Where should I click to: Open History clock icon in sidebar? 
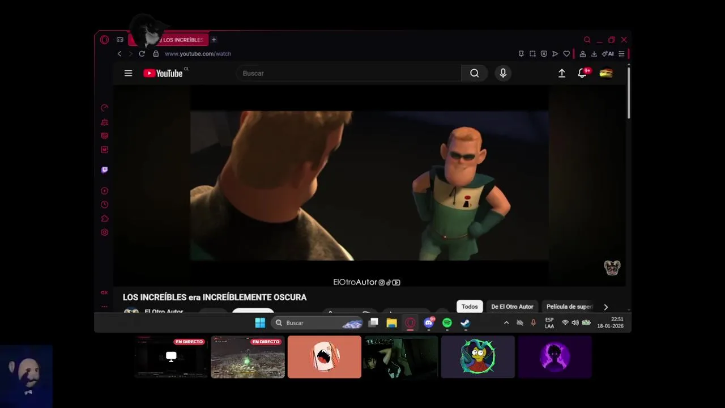[x=104, y=205]
